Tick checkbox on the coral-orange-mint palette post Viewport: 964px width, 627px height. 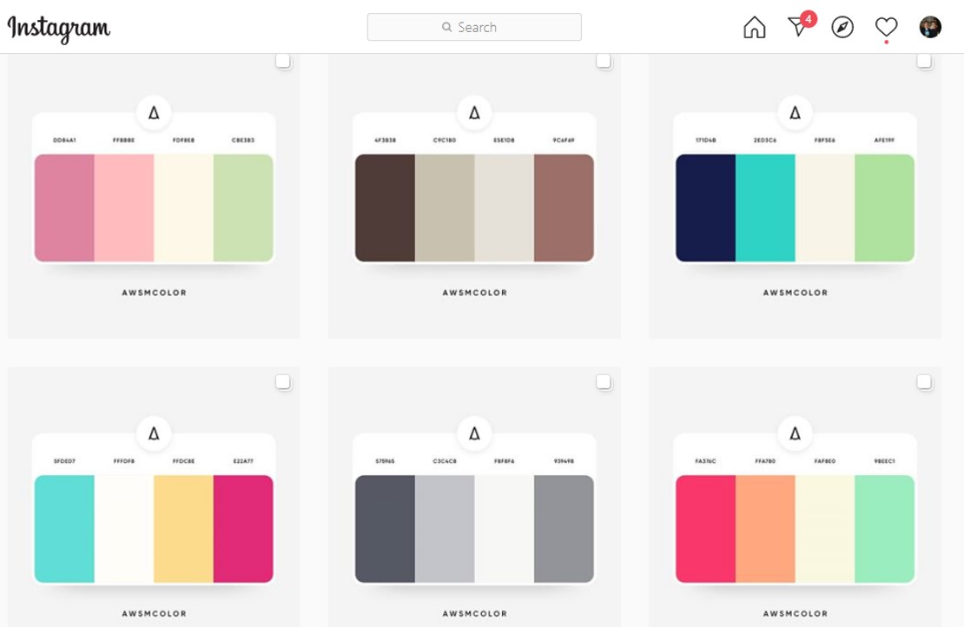924,382
